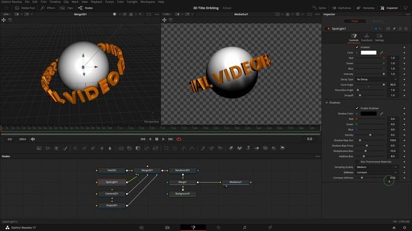
Task: Add an Ellipse mask from the toolbar
Action: coord(175,148)
